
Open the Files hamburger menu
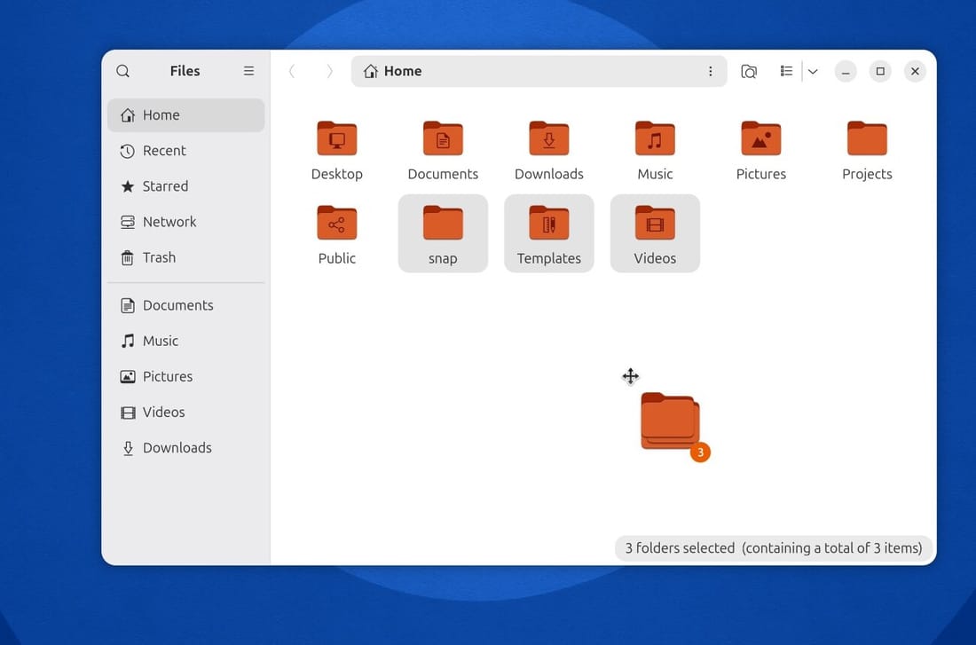coord(248,71)
